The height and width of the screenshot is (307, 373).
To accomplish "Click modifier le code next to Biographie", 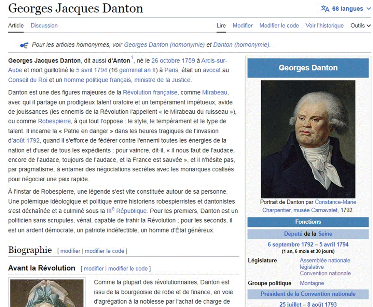I will 105,251.
